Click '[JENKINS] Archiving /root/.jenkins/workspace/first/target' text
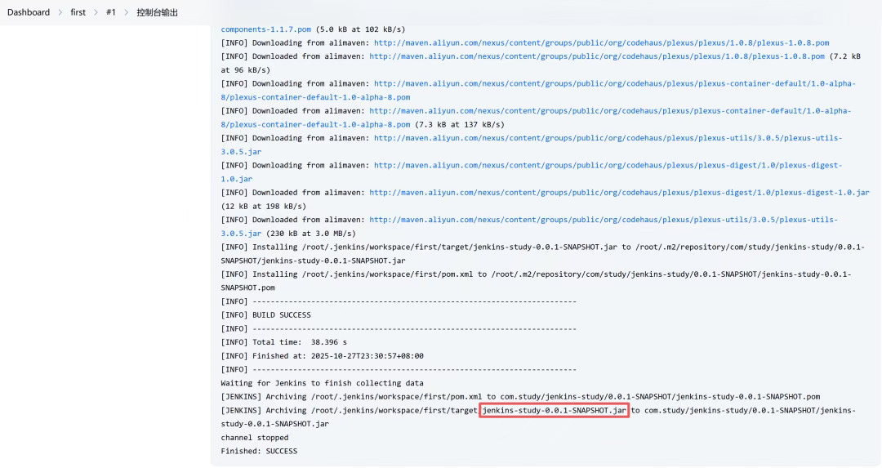The image size is (882, 468). [x=349, y=411]
